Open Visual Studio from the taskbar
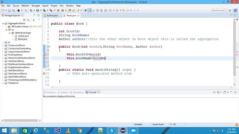Screen dimensions: 239x134 58,131
